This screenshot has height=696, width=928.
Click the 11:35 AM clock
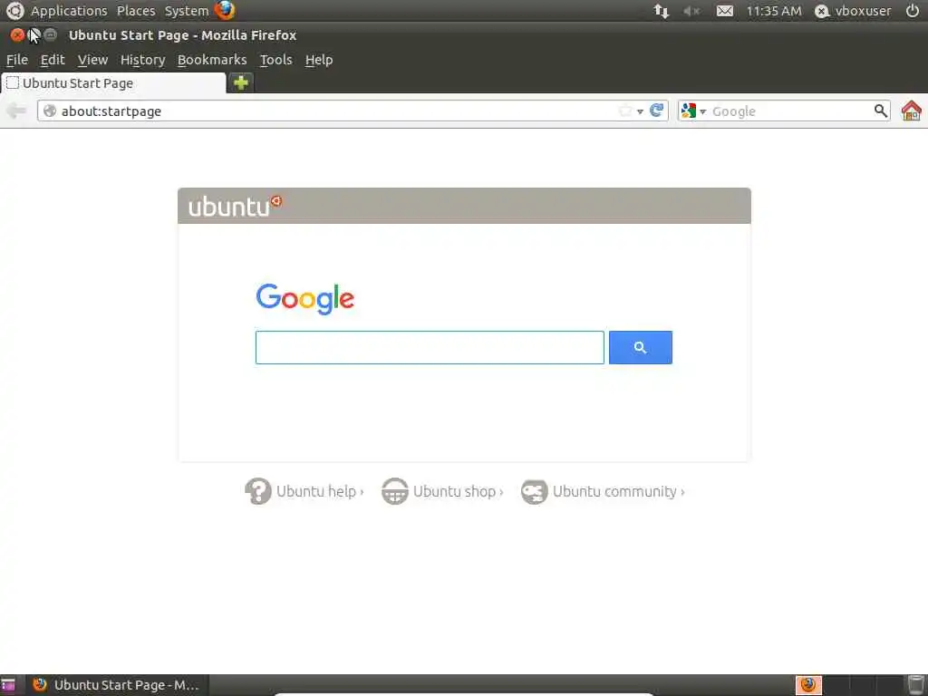click(774, 11)
